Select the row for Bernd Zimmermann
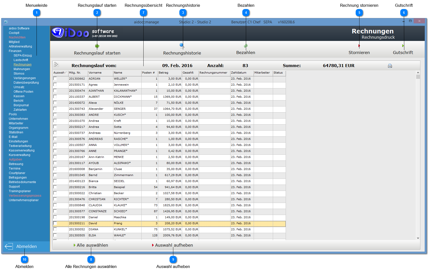The height and width of the screenshot is (273, 429). pyautogui.click(x=169, y=175)
